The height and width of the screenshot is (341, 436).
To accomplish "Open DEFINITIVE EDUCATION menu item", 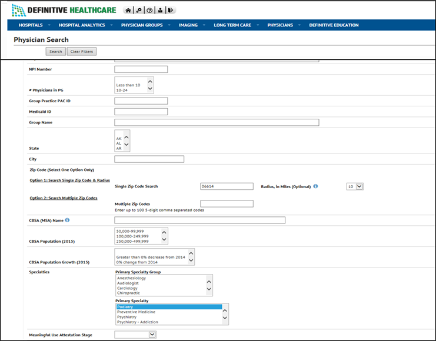I will pos(334,25).
